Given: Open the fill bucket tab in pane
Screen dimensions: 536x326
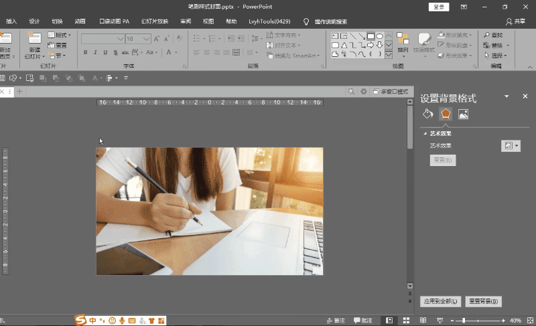Looking at the screenshot, I should tap(427, 114).
